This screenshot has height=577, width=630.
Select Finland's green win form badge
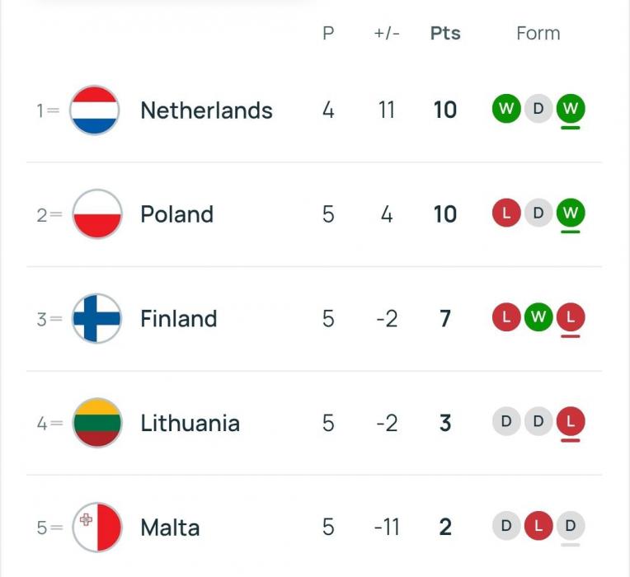[x=538, y=317]
